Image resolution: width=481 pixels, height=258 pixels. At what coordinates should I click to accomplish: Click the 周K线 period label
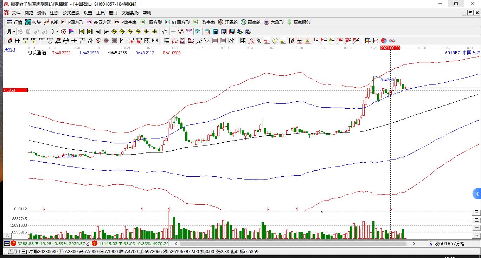pyautogui.click(x=10, y=50)
